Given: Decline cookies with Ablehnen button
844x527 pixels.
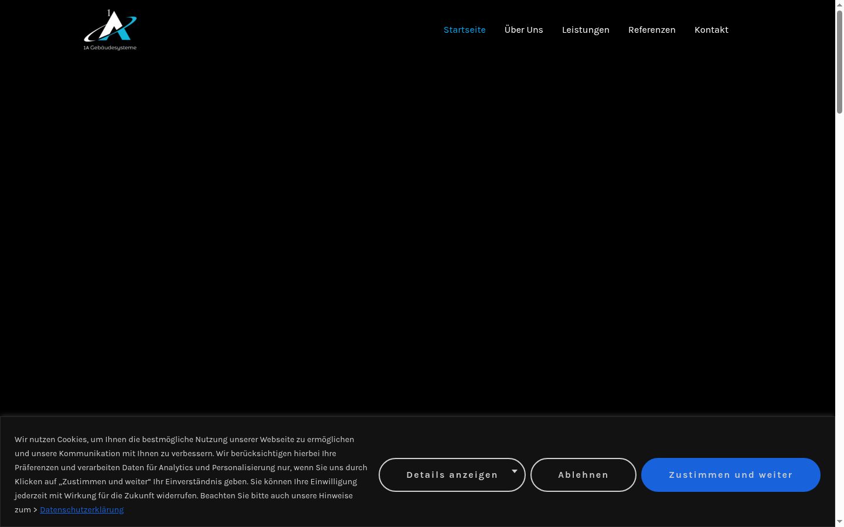Looking at the screenshot, I should 583,475.
